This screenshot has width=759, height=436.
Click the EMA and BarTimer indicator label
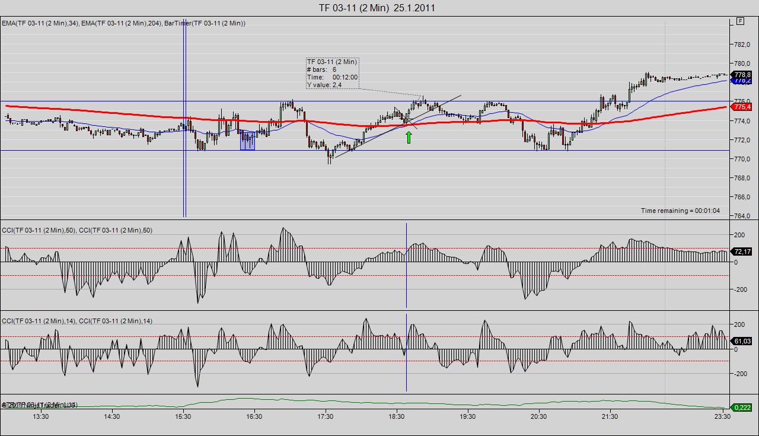click(123, 23)
